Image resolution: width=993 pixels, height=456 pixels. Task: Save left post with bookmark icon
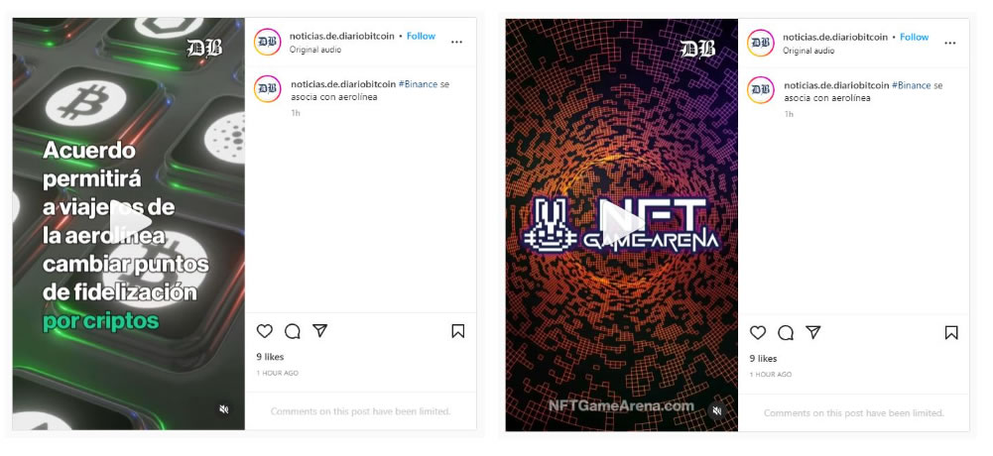click(x=458, y=331)
